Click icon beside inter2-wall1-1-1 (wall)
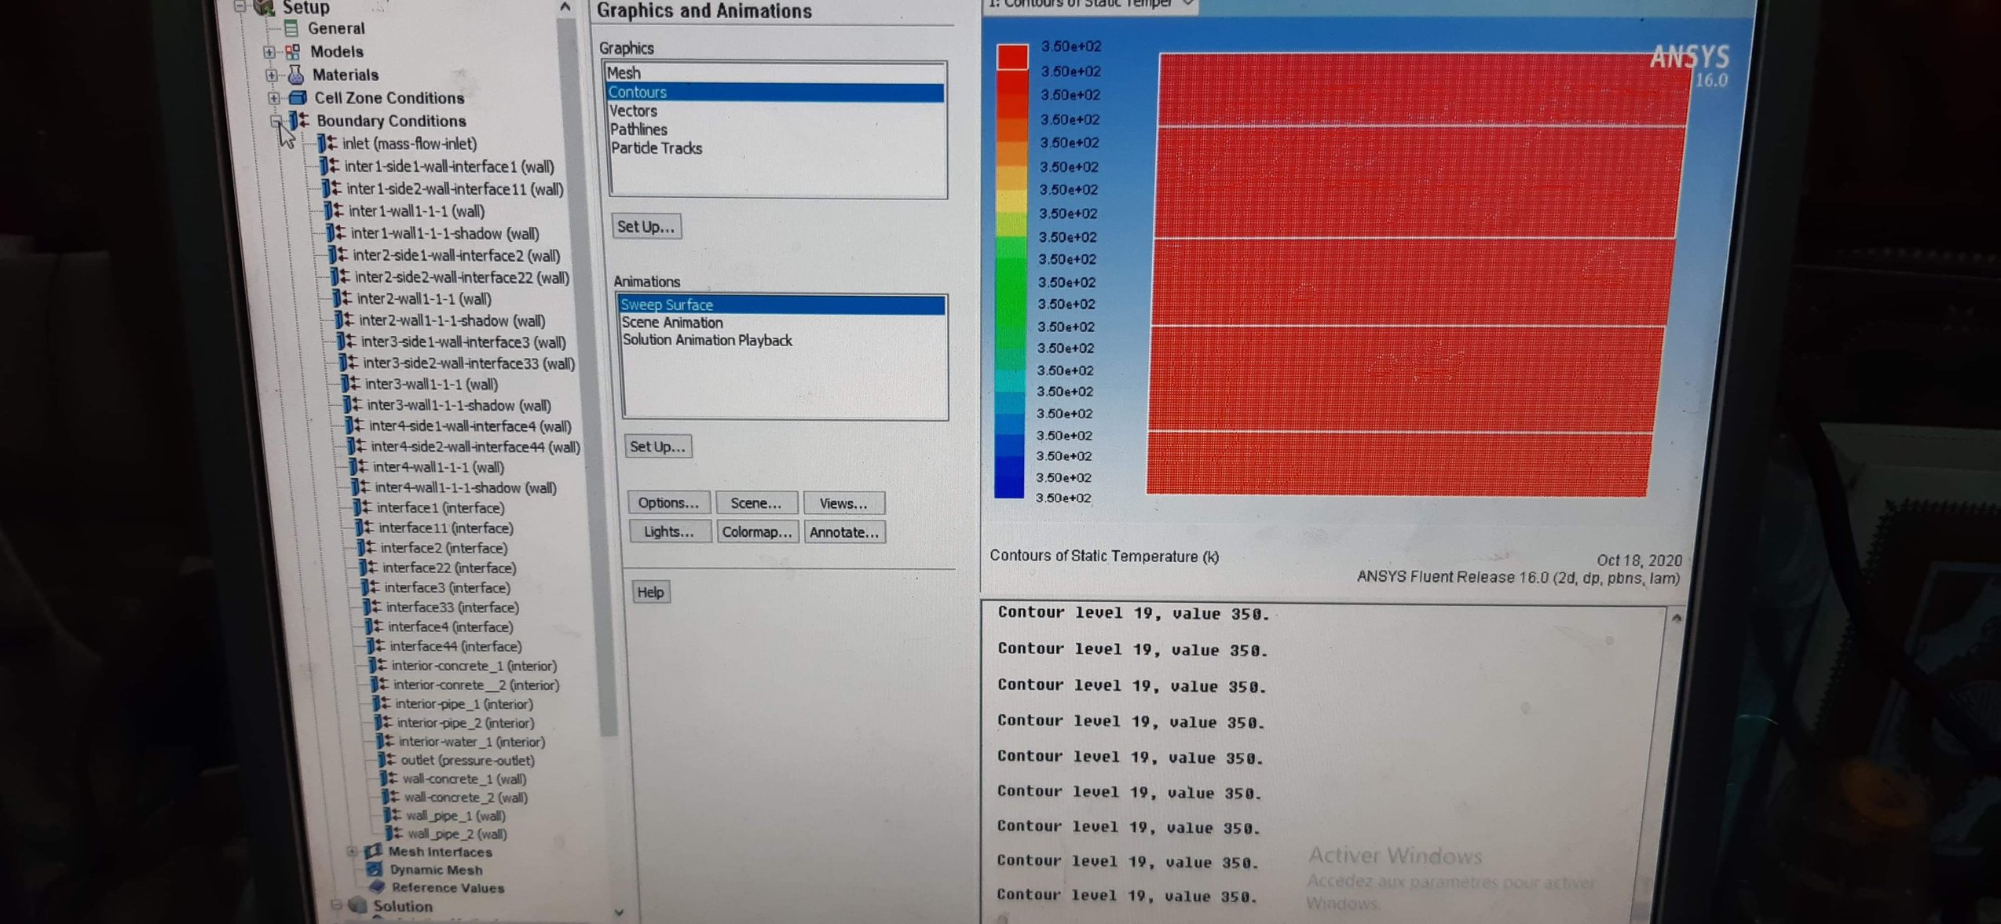 click(342, 299)
